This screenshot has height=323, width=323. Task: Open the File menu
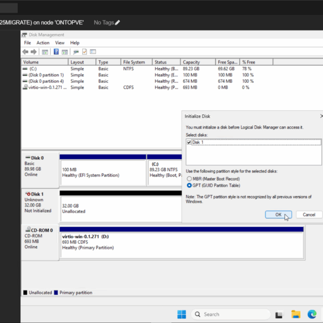tap(28, 43)
